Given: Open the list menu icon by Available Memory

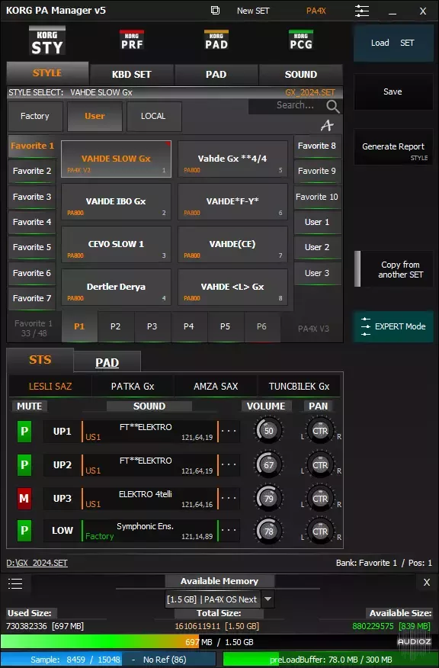Looking at the screenshot, I should [15, 583].
